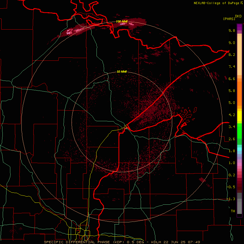Click the 9.0 scale value
244x244 pixels.
tap(232, 43)
